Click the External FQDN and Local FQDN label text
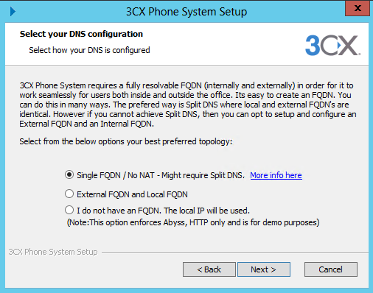The height and width of the screenshot is (293, 373). click(x=132, y=194)
